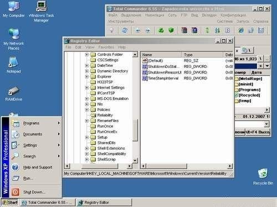Click the Help and Support question mark icon
The width and height of the screenshot is (277, 207).
(15, 167)
